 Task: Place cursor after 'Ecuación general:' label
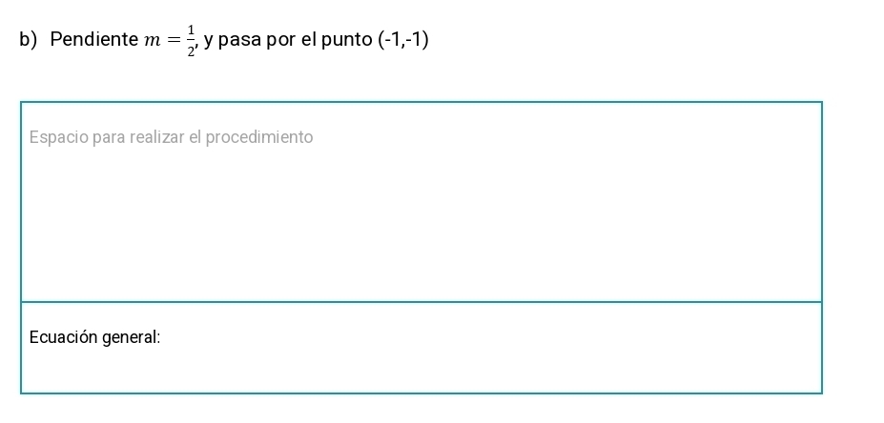162,337
